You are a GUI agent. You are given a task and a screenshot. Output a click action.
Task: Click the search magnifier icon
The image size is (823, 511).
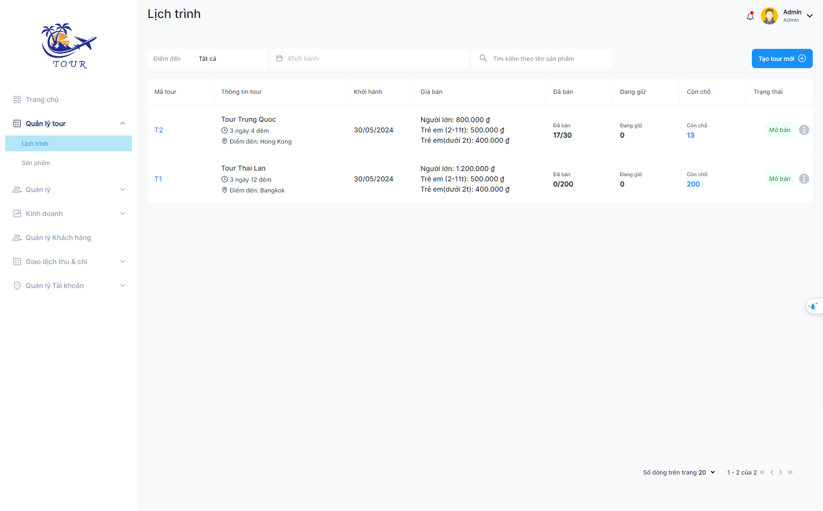(x=483, y=58)
